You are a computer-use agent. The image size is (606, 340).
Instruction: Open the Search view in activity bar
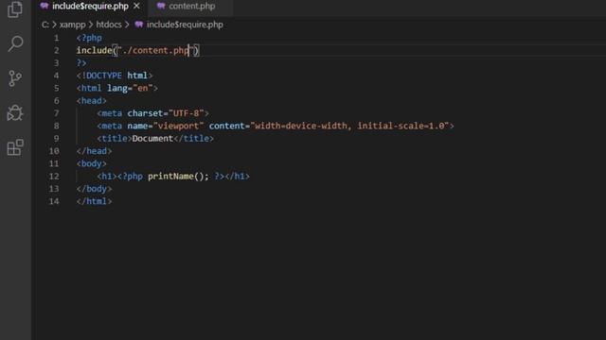15,43
